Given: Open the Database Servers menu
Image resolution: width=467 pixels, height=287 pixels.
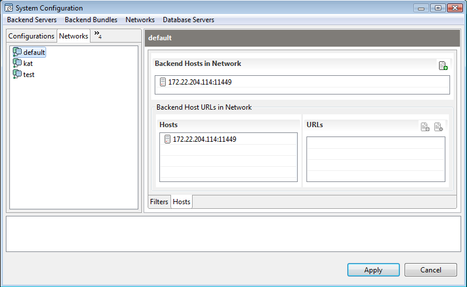Looking at the screenshot, I should (189, 20).
